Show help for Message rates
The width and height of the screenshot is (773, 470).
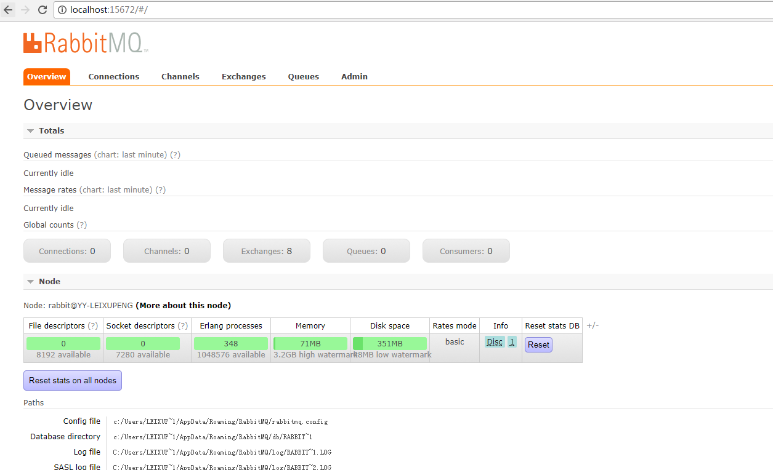pos(161,190)
